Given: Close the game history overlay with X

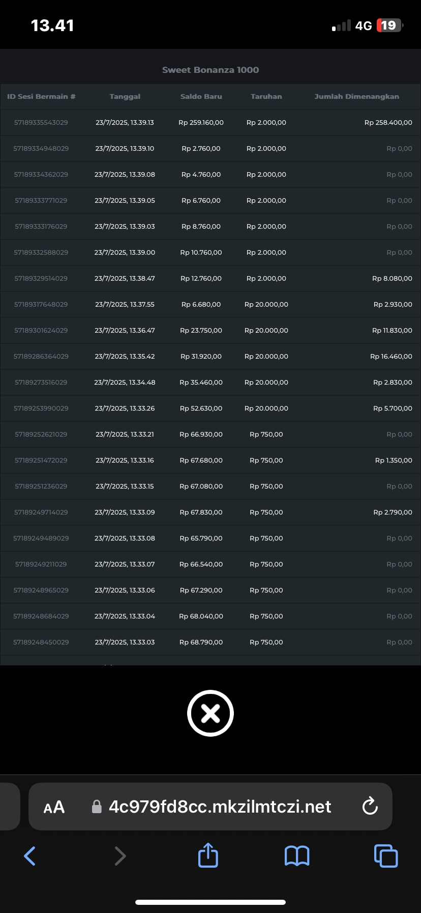Looking at the screenshot, I should click(210, 713).
